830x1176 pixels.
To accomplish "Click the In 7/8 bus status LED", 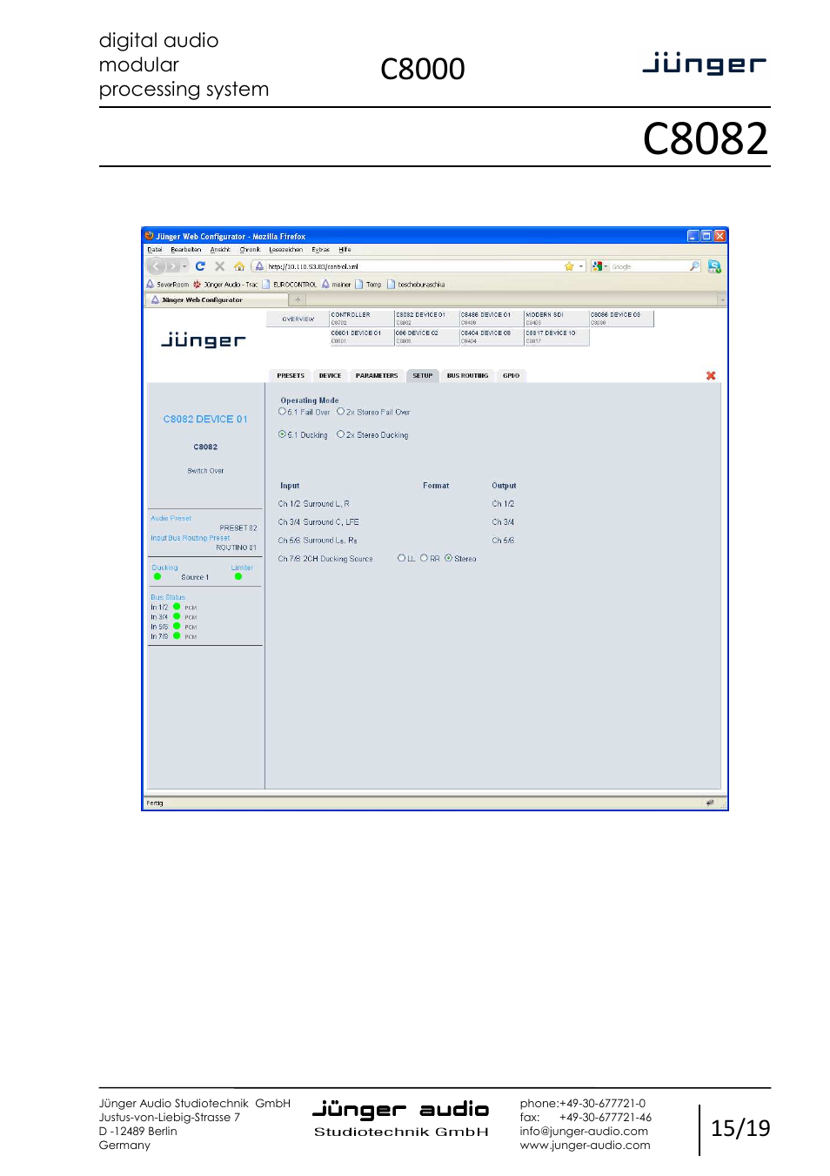I will 177,635.
